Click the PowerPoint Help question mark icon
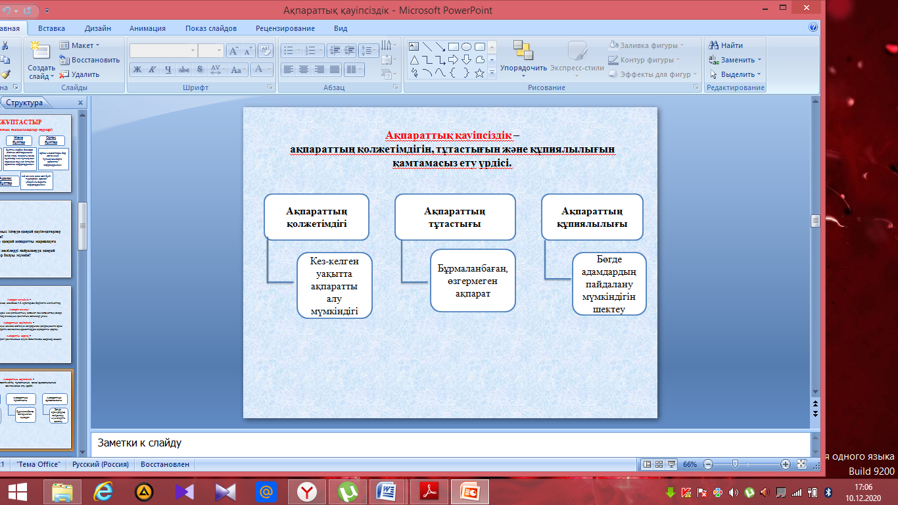898x505 pixels. [x=813, y=28]
